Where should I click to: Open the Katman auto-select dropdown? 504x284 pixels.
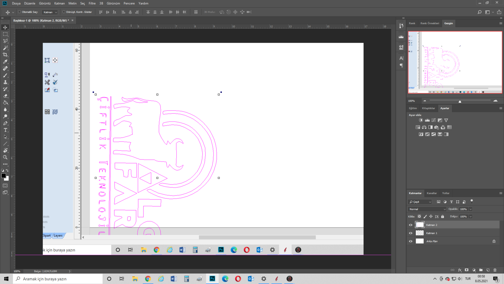[50, 12]
